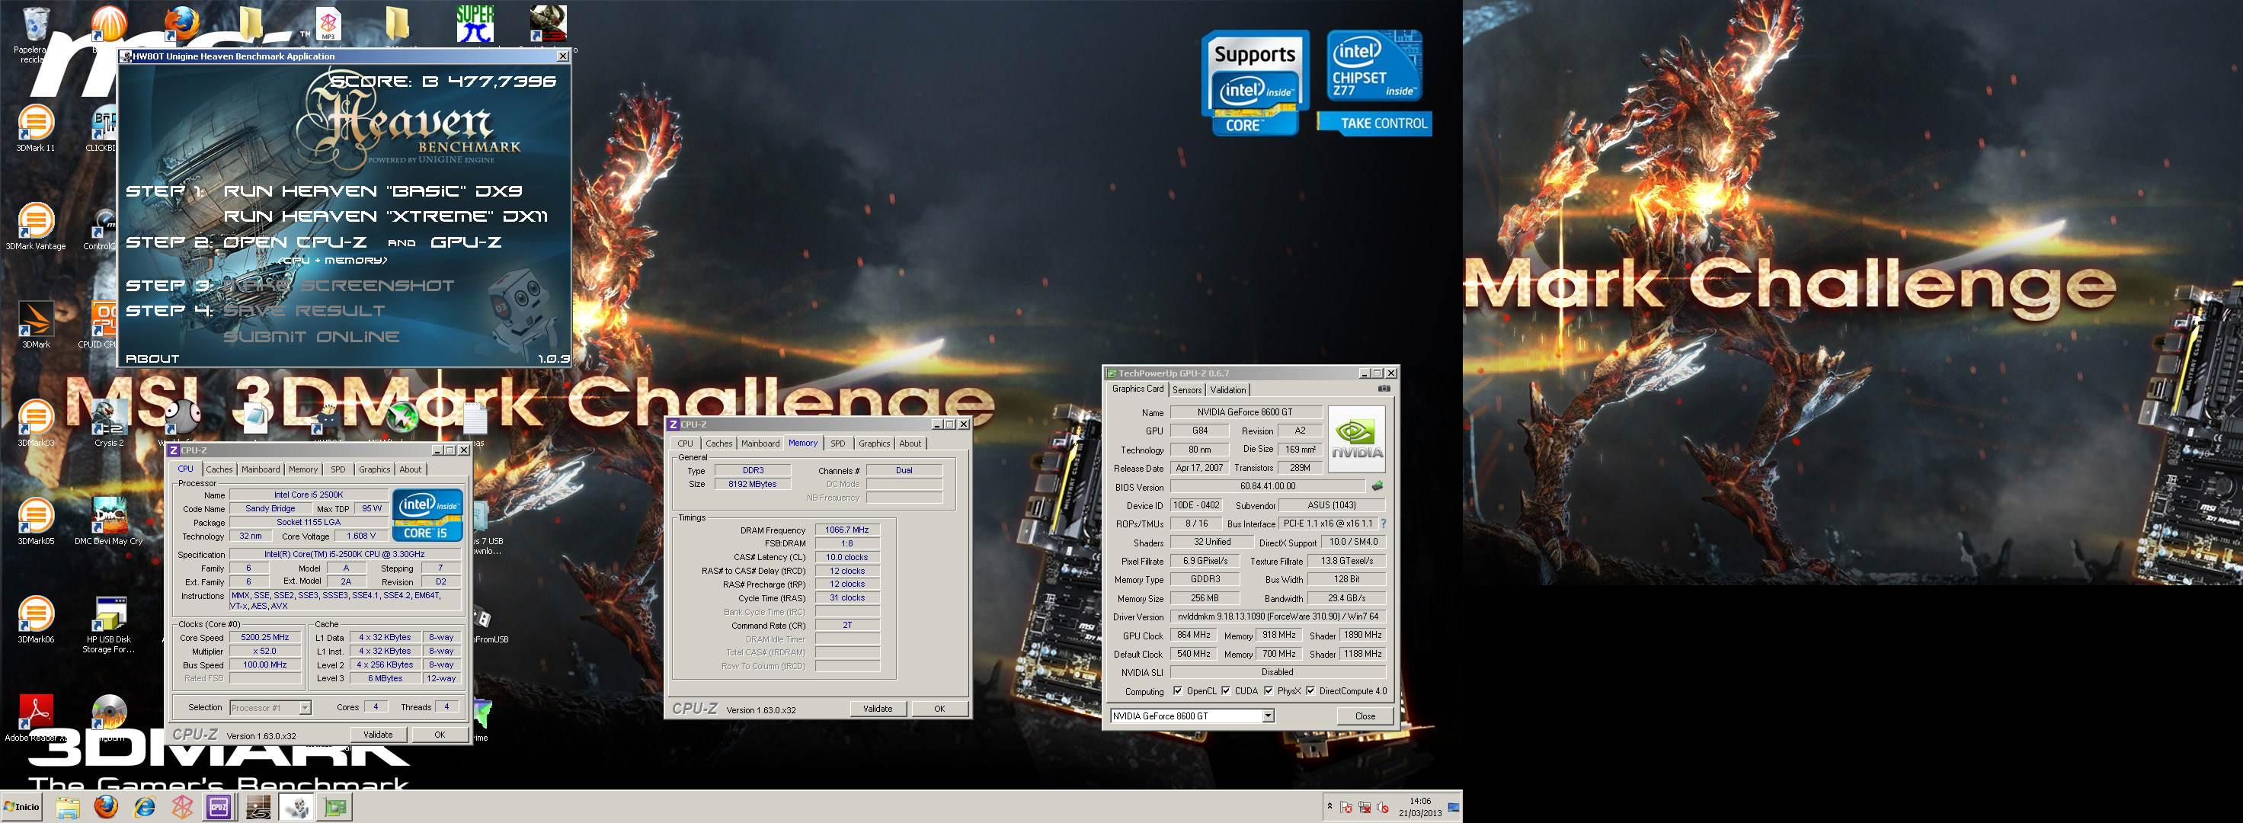Image resolution: width=2243 pixels, height=823 pixels.
Task: Click the Close button in GPU-Z
Action: (x=1365, y=716)
